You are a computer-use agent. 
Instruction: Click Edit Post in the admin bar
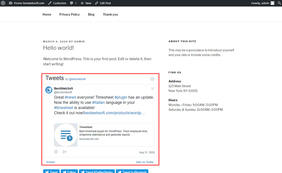105,3
